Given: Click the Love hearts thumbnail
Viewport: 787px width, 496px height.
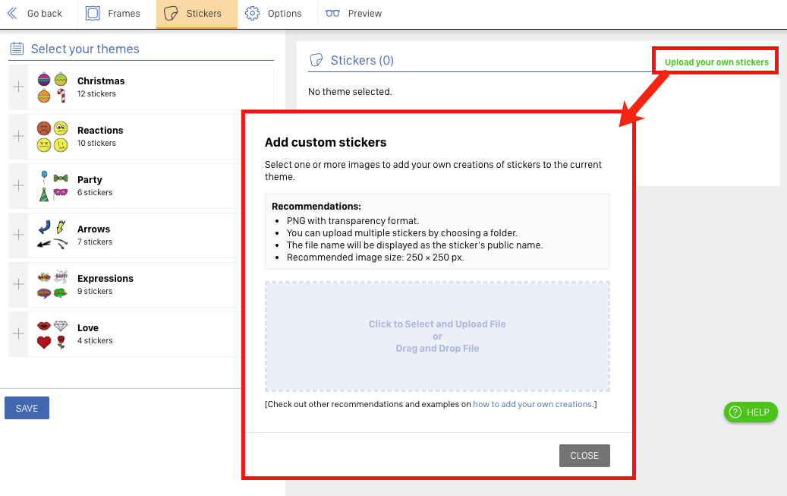Looking at the screenshot, I should pos(52,333).
